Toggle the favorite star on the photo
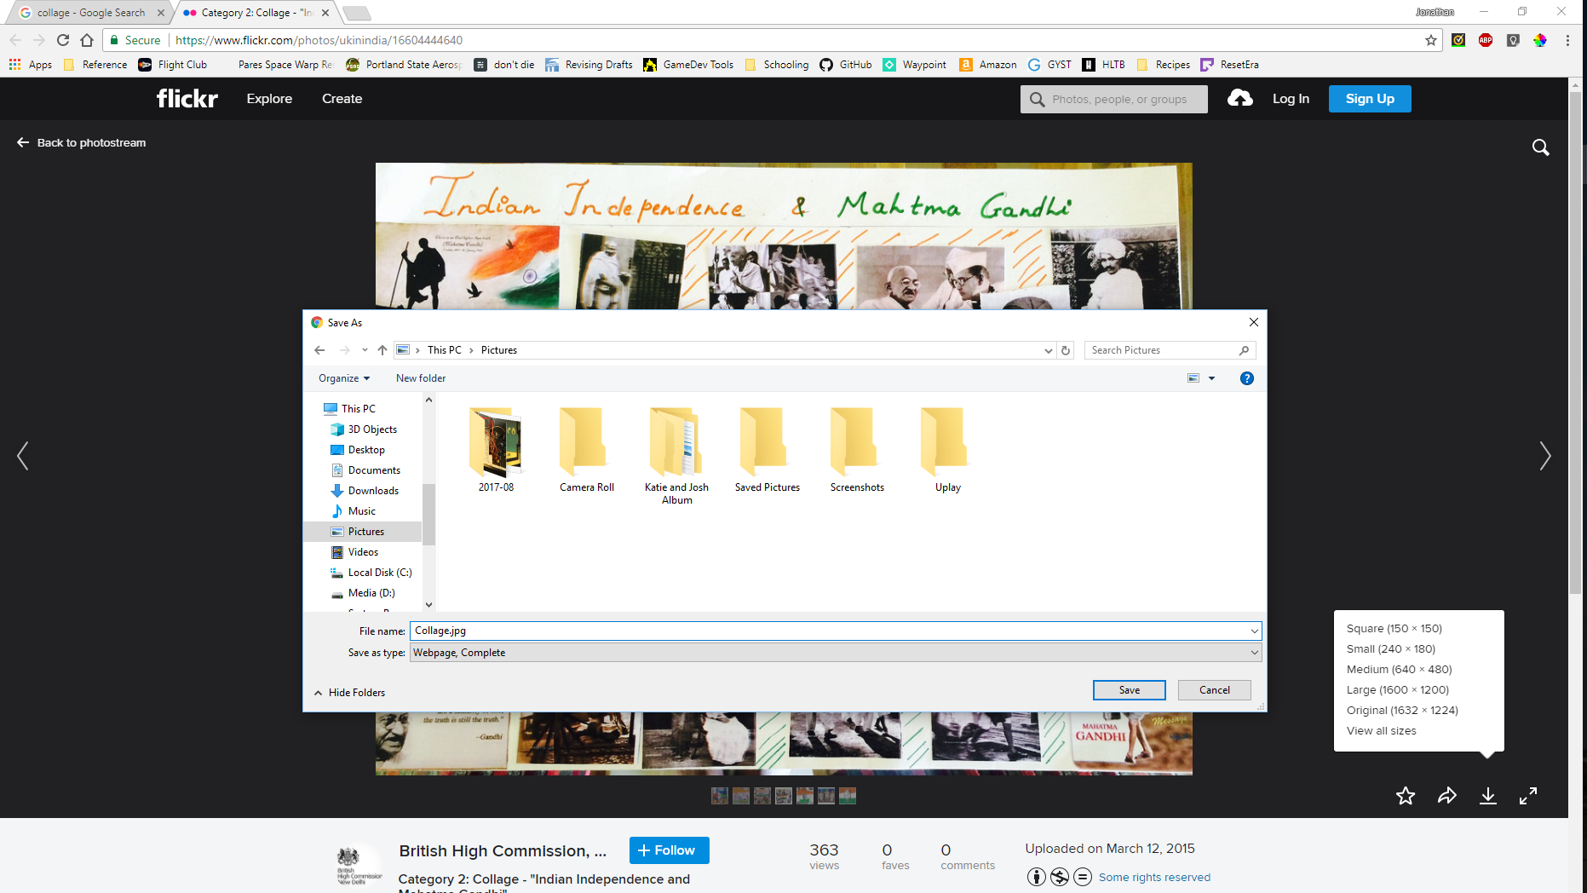Screen dimensions: 1587x893 point(1406,796)
